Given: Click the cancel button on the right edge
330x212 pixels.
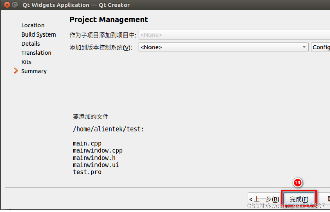Looking at the screenshot, I should click(x=328, y=198).
